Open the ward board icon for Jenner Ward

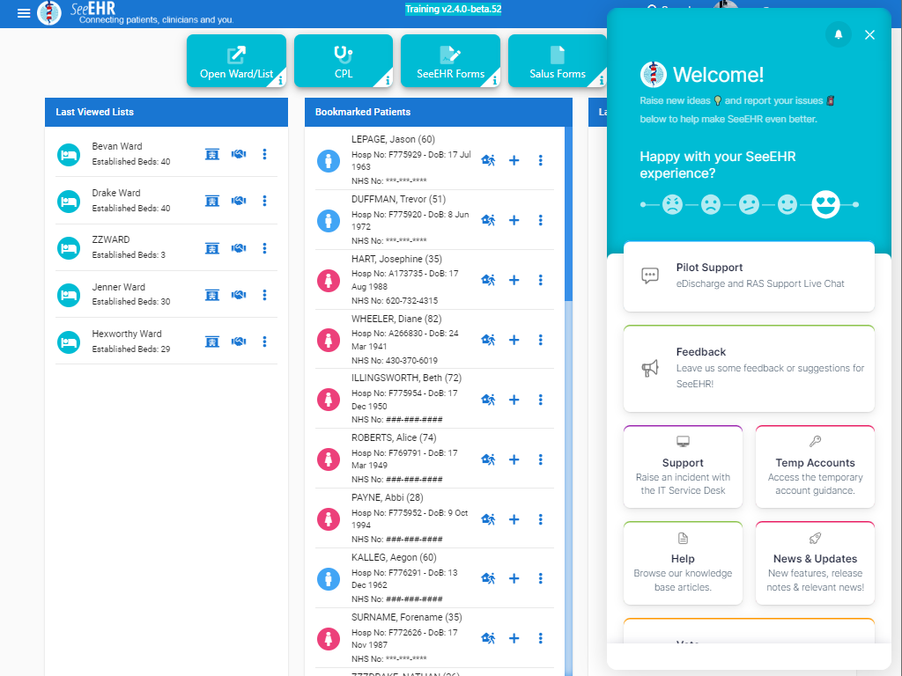click(212, 295)
